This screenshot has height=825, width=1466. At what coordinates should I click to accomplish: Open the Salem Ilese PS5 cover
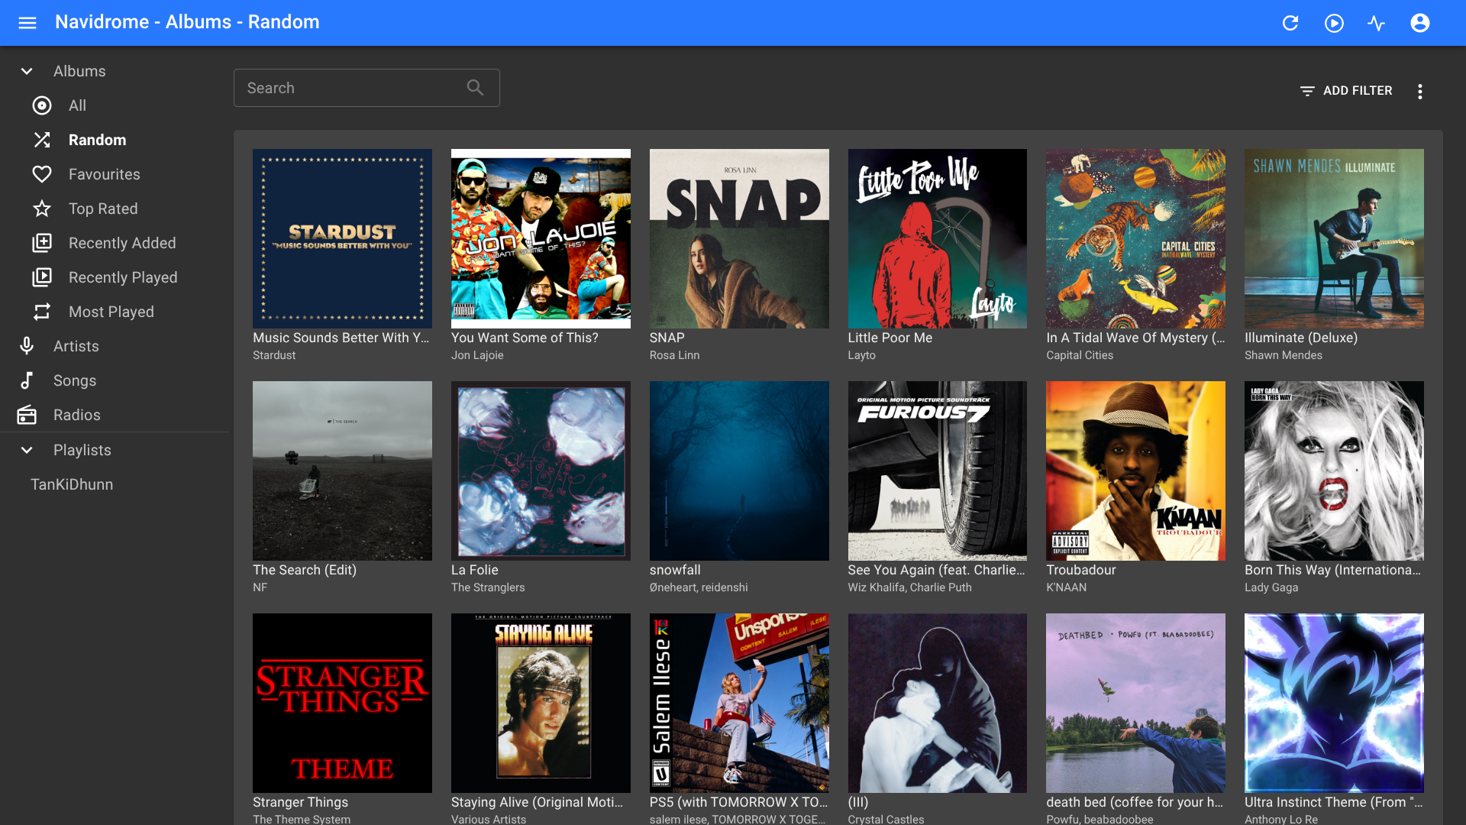[x=739, y=703]
